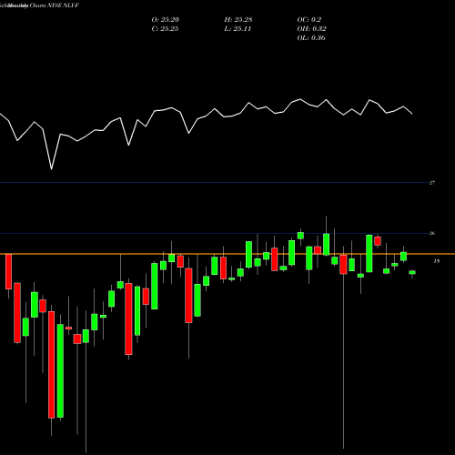Click the price axis label '27'
The width and height of the screenshot is (455, 455).
click(432, 183)
